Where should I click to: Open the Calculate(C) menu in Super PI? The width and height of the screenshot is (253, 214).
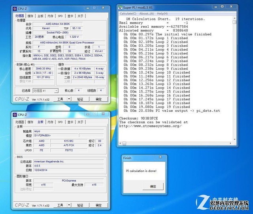(128, 13)
